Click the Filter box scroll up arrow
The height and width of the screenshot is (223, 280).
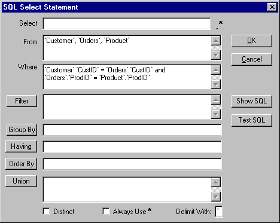pos(216,100)
